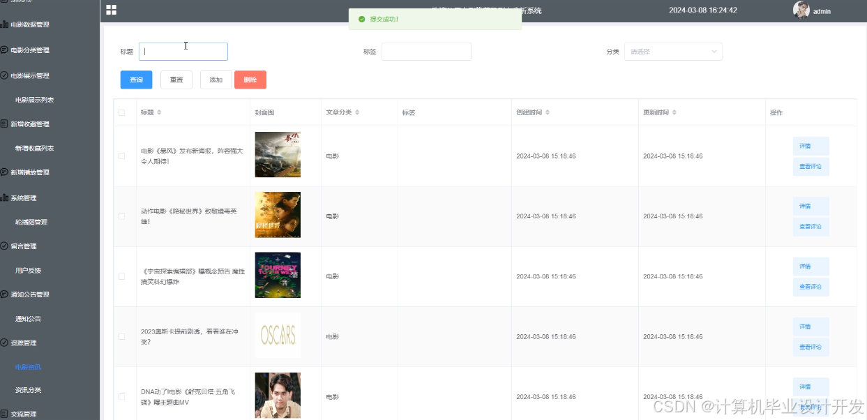The width and height of the screenshot is (867, 420).
Task: Click the admin avatar picture
Action: click(x=801, y=10)
